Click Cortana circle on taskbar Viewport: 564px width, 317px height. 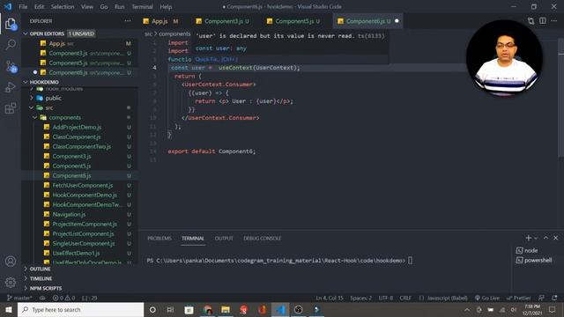[152, 309]
